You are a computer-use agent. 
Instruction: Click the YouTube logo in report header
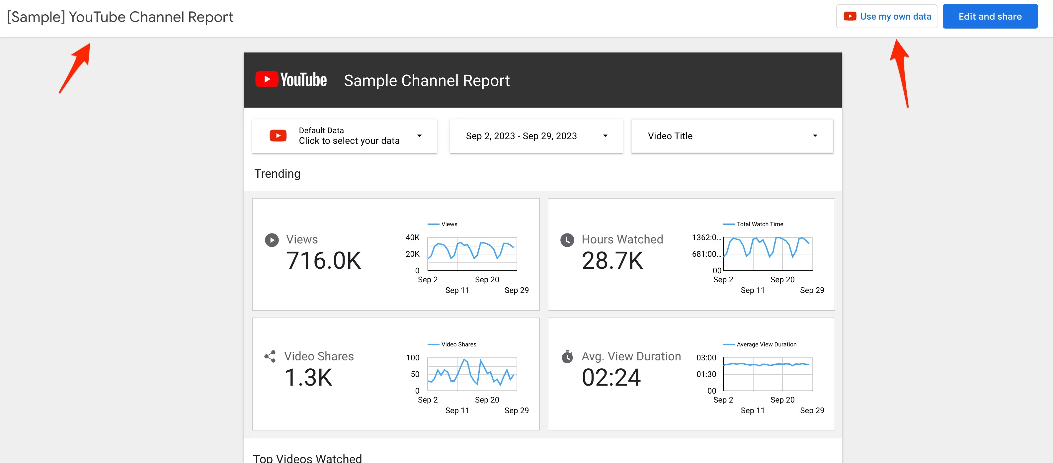tap(291, 80)
